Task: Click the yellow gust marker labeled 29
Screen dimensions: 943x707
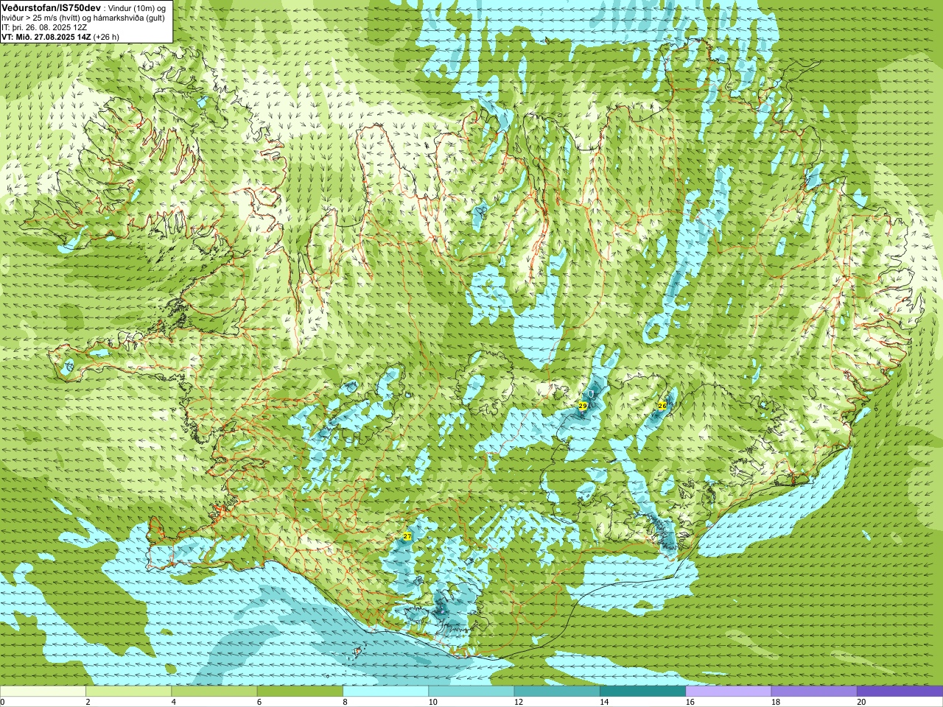Action: (x=583, y=406)
